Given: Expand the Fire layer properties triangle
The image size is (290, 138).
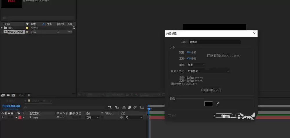Looking at the screenshot, I should 16,117.
